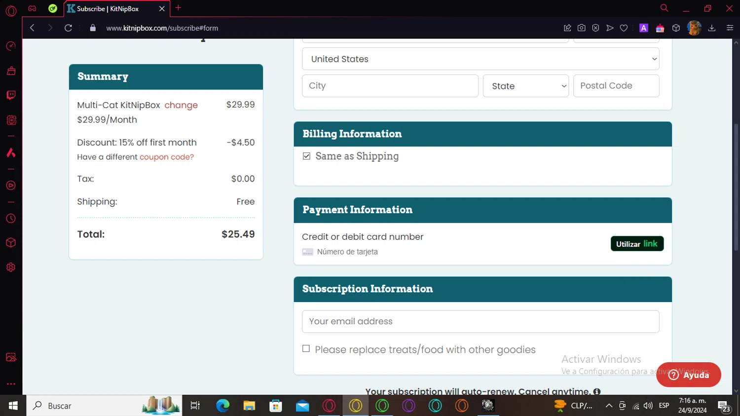Click the City input field

390,86
